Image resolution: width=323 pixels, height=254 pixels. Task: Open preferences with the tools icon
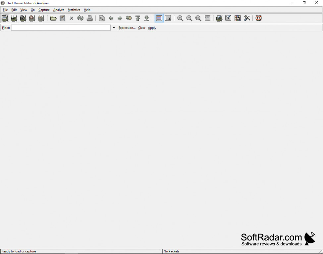pyautogui.click(x=247, y=18)
